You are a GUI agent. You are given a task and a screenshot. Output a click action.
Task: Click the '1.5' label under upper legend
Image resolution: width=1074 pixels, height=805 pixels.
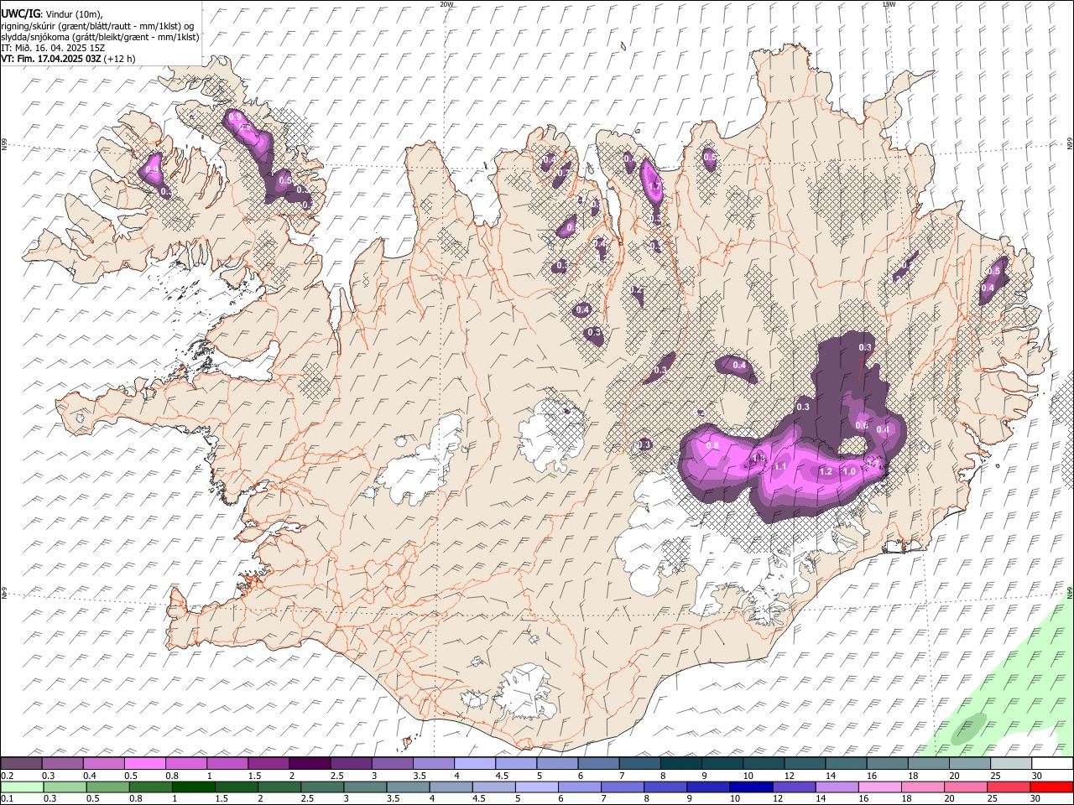(254, 776)
